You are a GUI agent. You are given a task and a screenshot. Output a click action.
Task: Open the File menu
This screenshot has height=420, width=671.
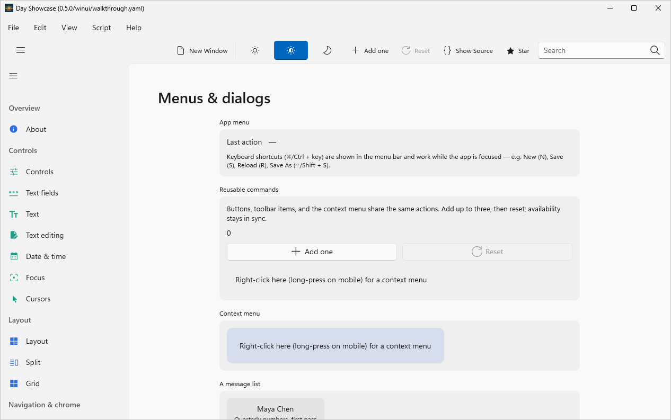[x=13, y=28]
